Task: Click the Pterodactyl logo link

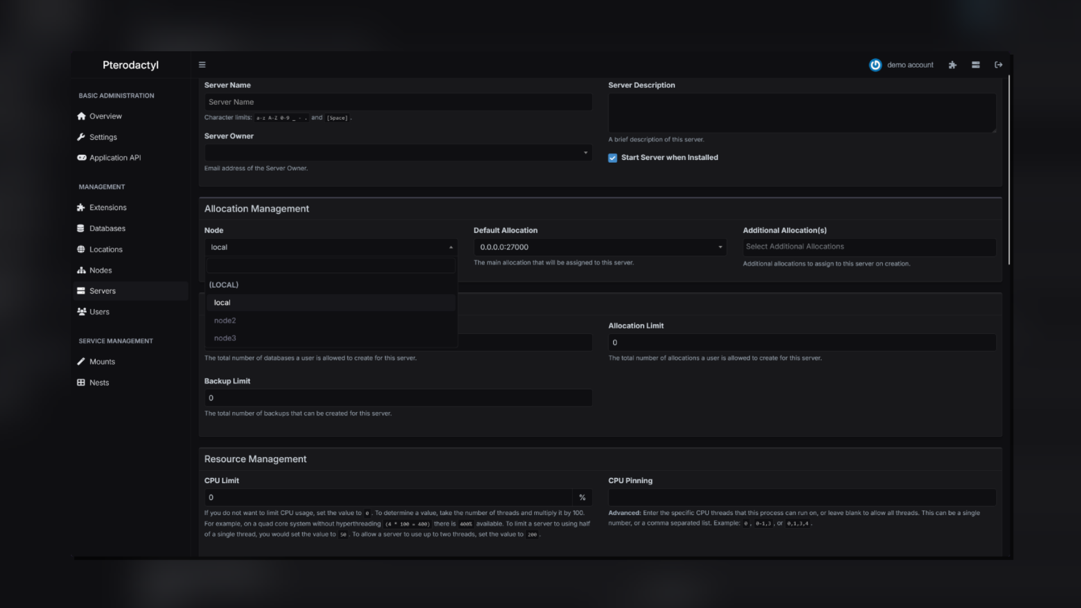Action: (131, 65)
